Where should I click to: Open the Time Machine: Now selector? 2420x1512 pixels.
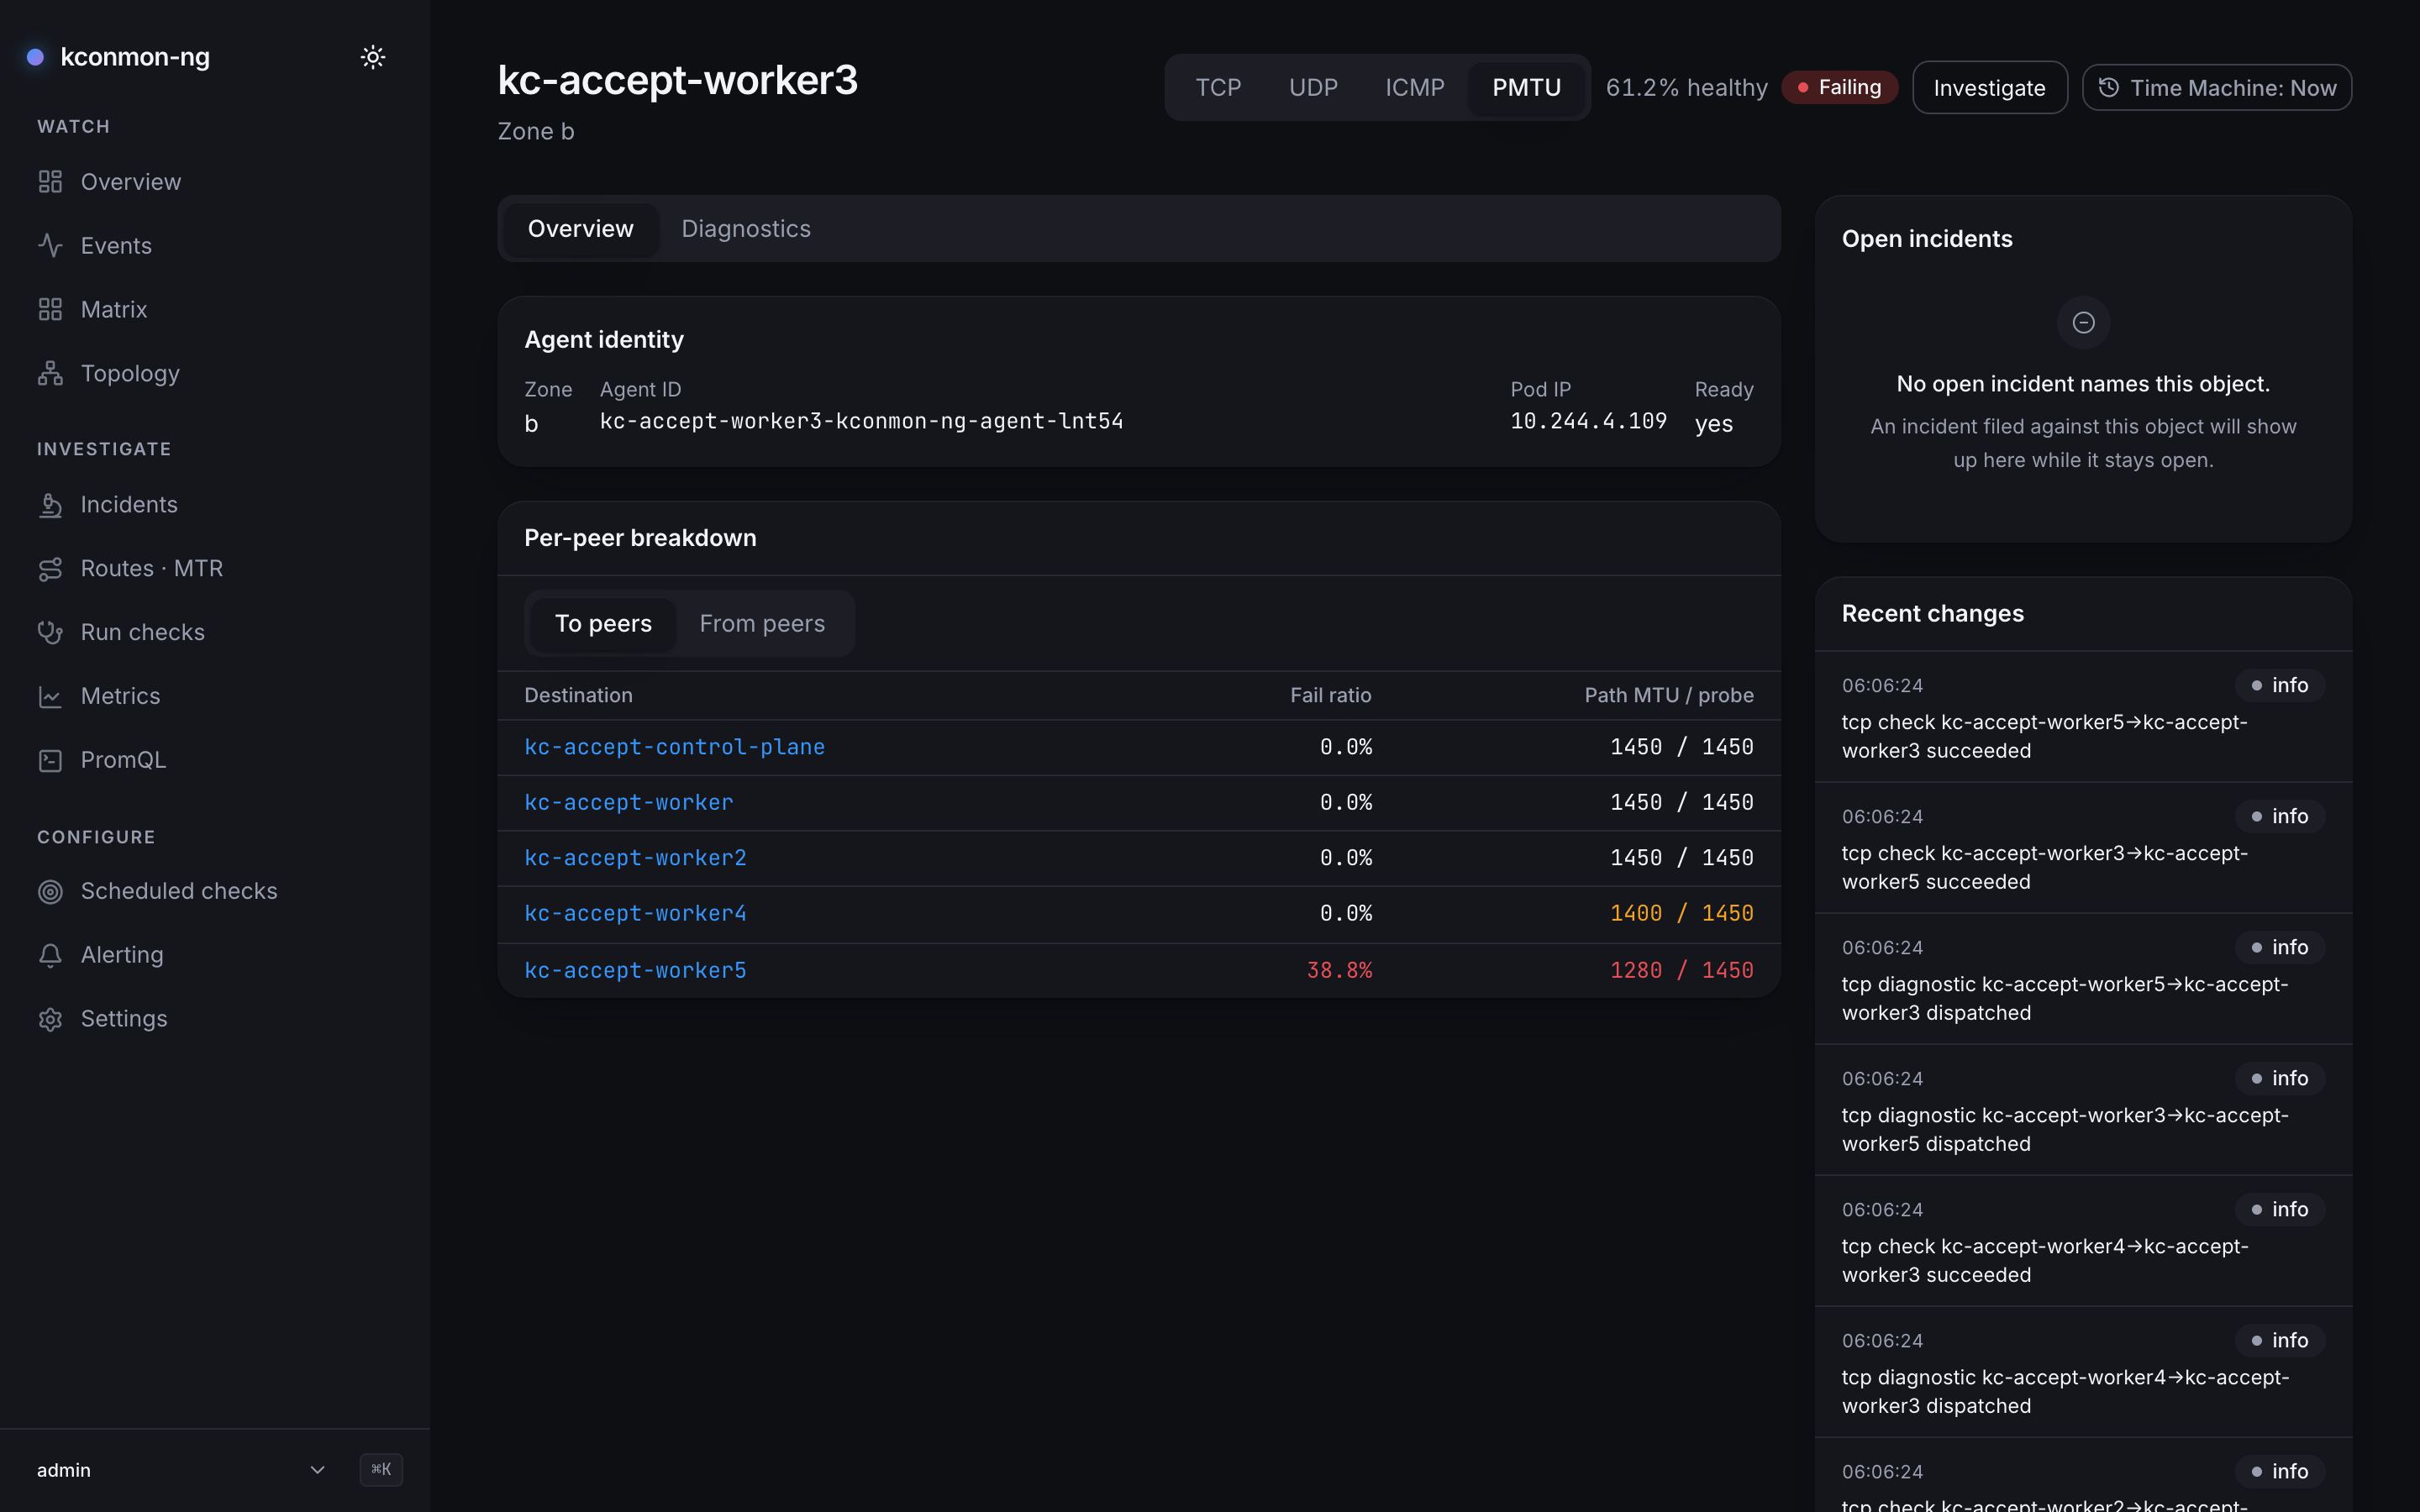pyautogui.click(x=2217, y=88)
